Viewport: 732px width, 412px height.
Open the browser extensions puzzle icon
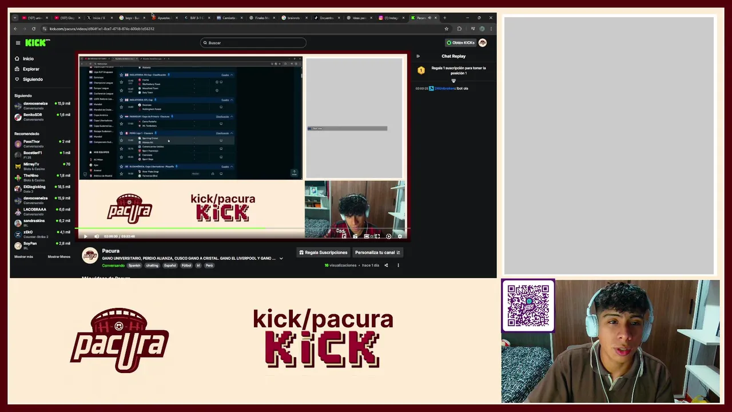tap(459, 29)
